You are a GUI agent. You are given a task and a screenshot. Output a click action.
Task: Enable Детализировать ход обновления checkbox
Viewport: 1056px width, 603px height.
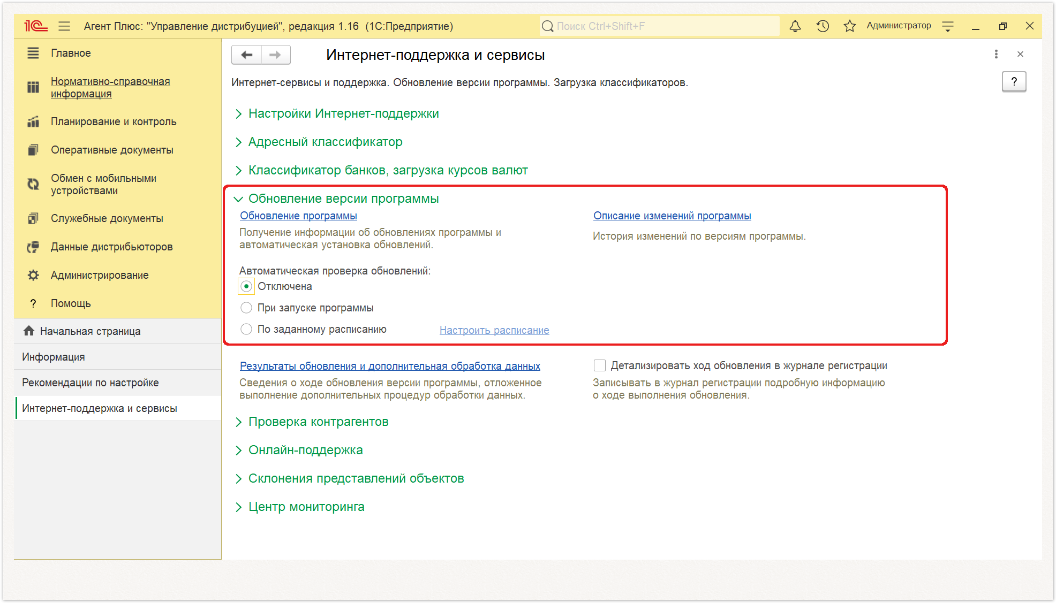[600, 365]
